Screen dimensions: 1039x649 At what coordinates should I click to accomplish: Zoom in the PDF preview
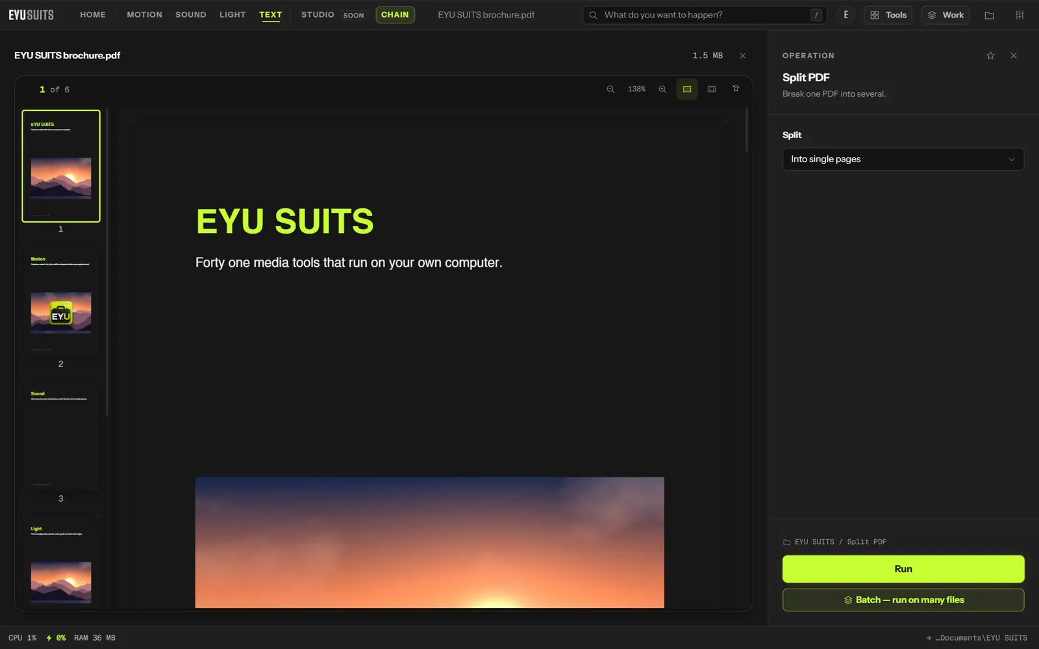coord(662,90)
